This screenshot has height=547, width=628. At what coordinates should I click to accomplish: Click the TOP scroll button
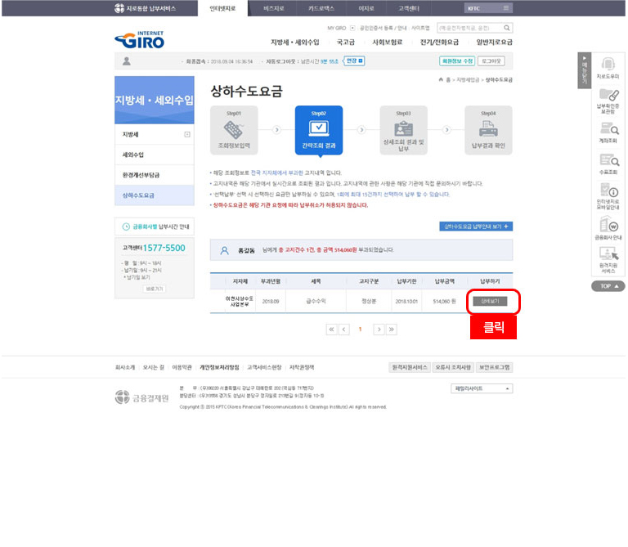tap(608, 286)
